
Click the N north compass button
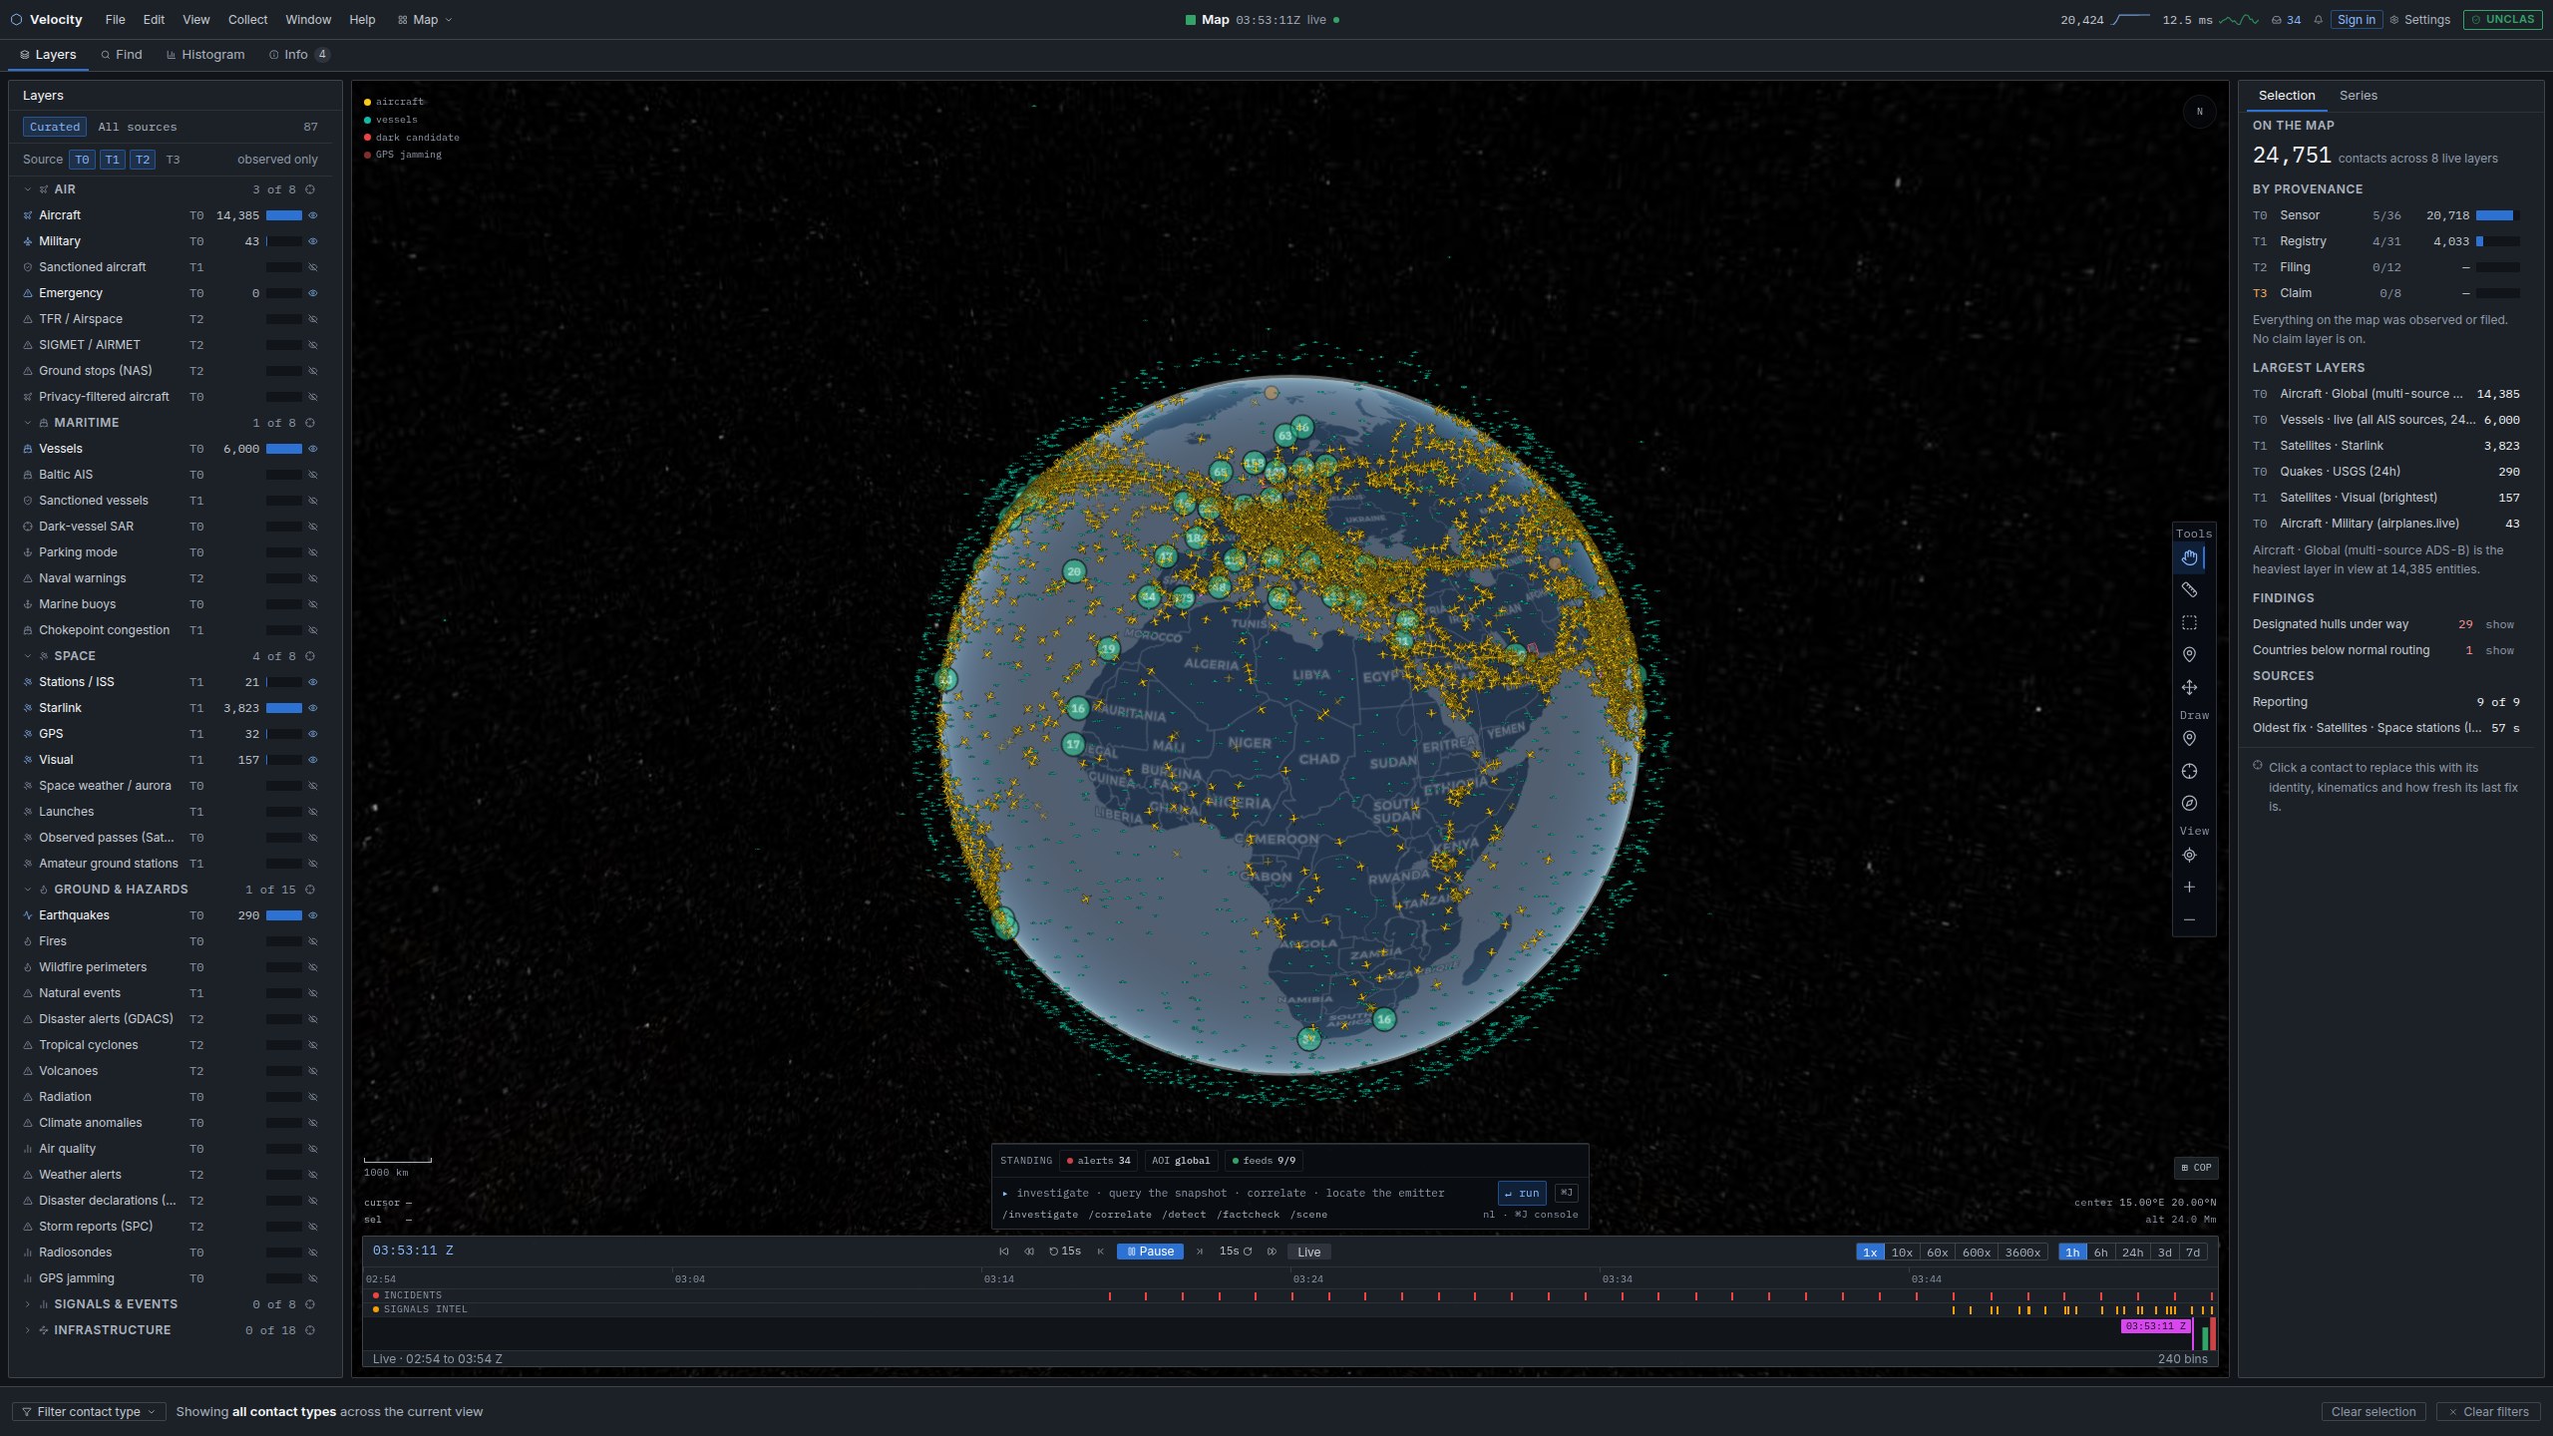[2199, 112]
